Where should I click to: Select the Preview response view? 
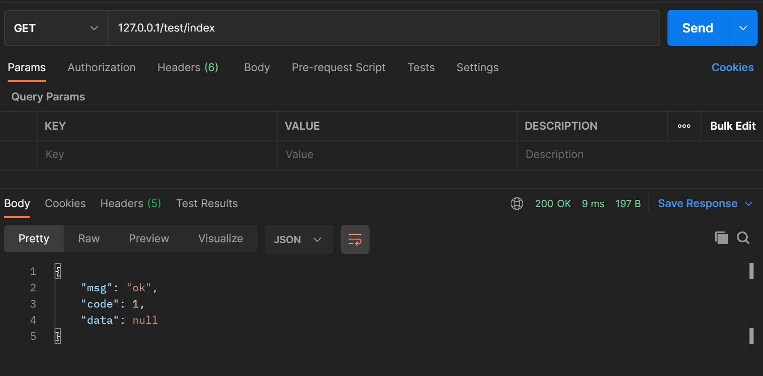(149, 239)
